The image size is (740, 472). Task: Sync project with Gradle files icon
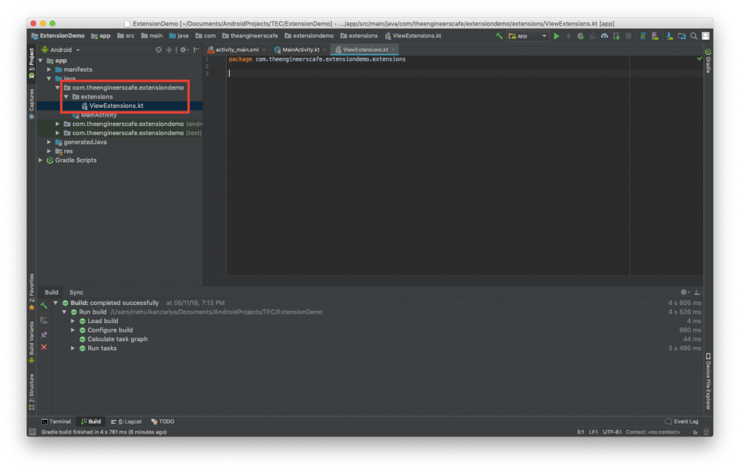click(642, 35)
